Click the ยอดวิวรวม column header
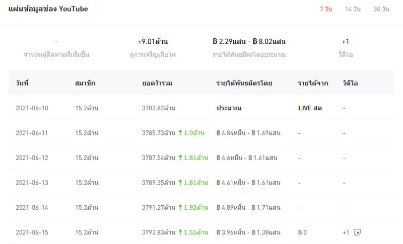The image size is (403, 244). [x=157, y=83]
